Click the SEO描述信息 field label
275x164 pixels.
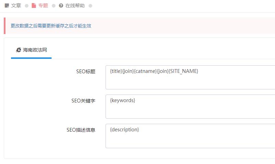(81, 130)
